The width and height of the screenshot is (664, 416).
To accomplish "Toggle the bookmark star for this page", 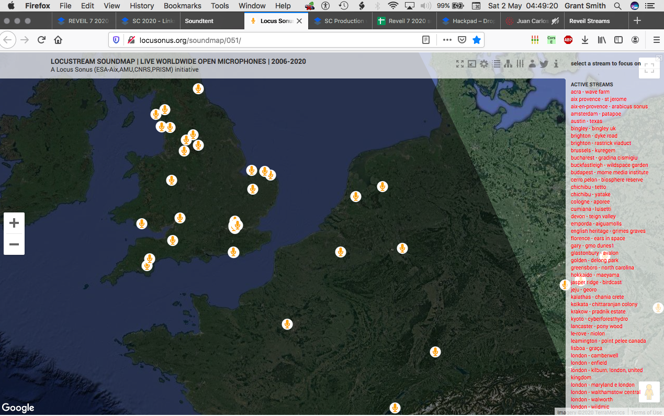I will (476, 40).
